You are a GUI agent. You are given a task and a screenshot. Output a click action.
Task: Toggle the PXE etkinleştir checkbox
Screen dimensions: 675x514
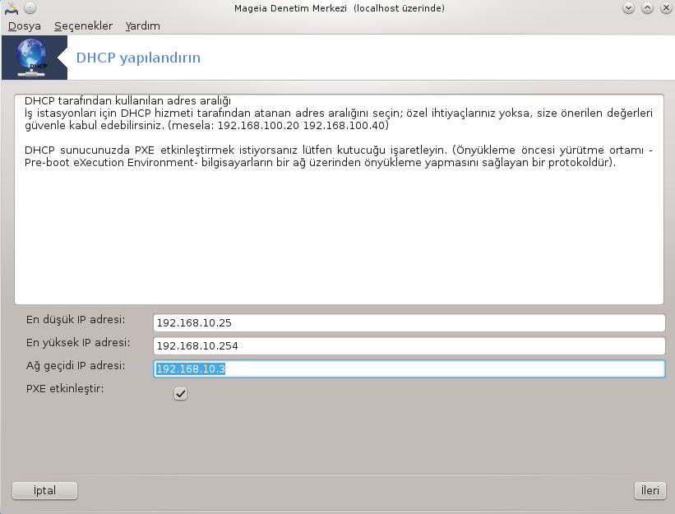[x=180, y=393]
